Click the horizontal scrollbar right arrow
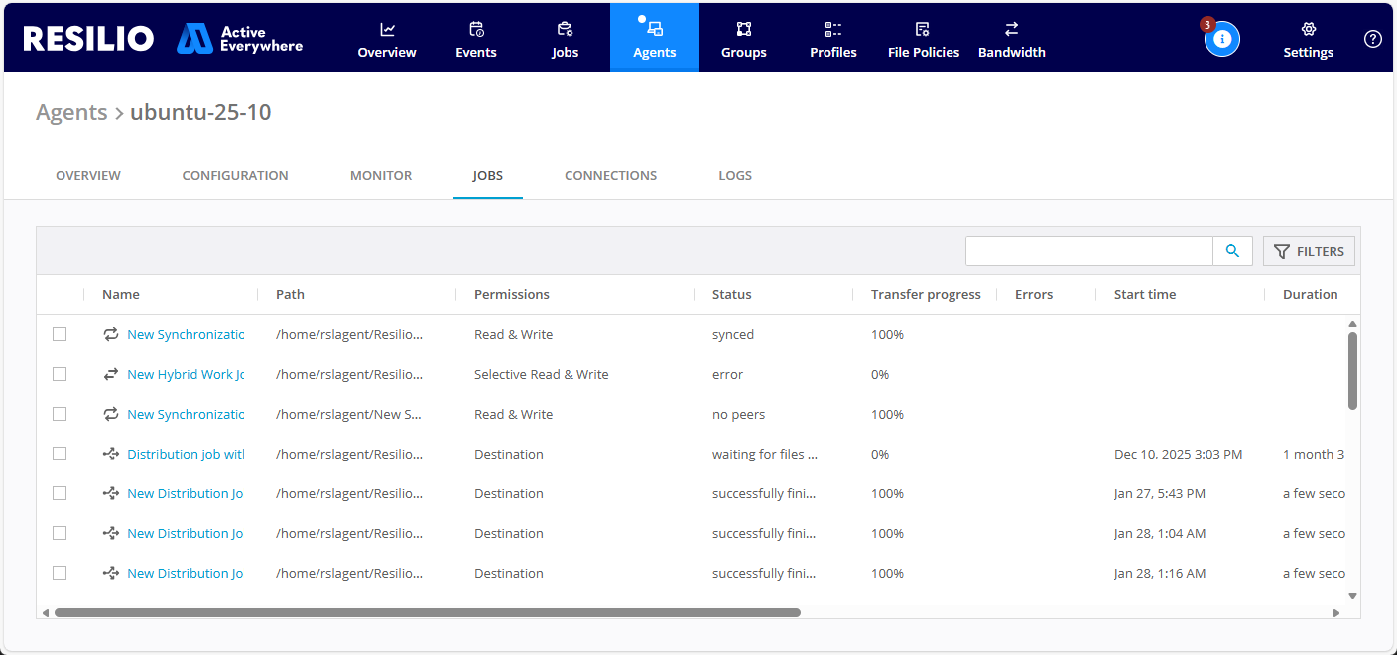Image resolution: width=1397 pixels, height=655 pixels. (1335, 613)
